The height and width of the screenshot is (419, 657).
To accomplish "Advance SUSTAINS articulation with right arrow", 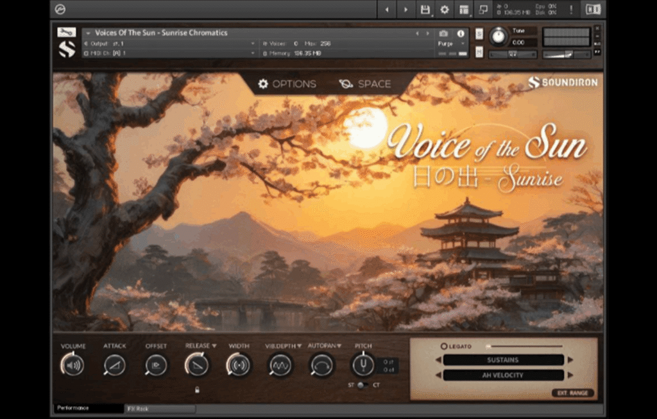I will pyautogui.click(x=571, y=360).
